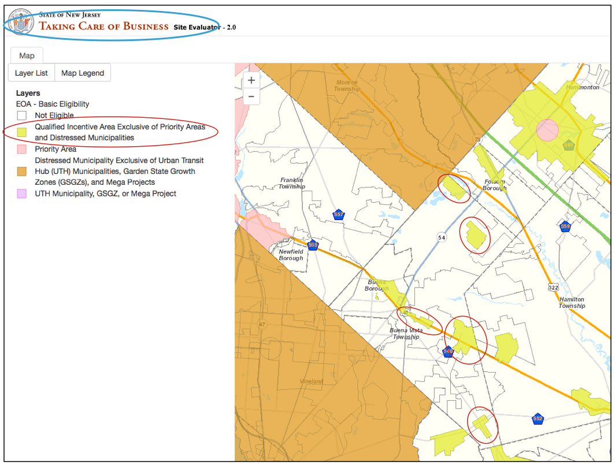
Task: Show the Map Legend panel
Action: pos(83,73)
